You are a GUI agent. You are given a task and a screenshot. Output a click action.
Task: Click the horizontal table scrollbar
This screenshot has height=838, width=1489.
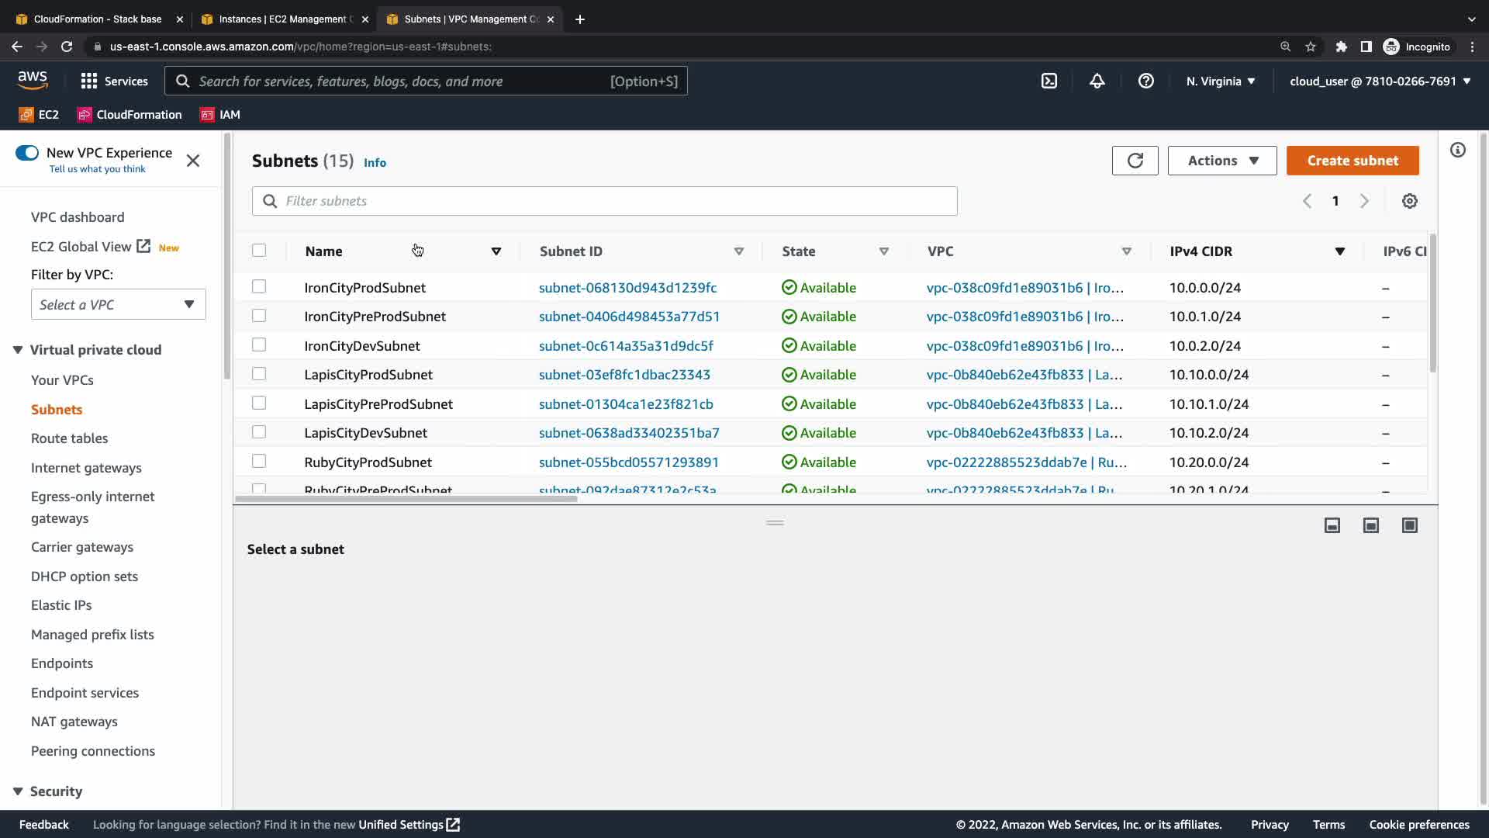pos(406,499)
